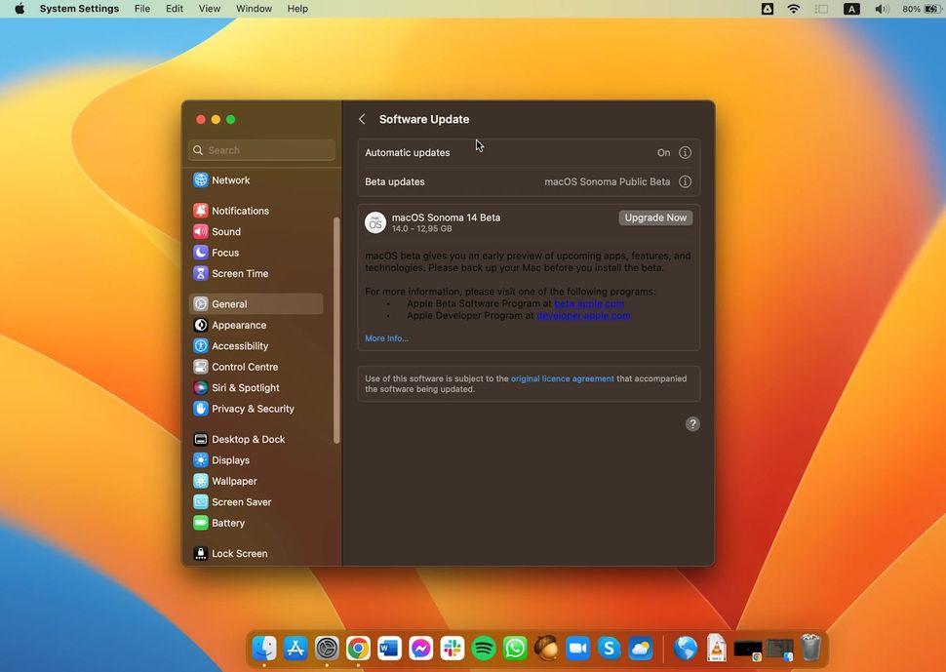Viewport: 946px width, 672px height.
Task: Go back using the Software Update back chevron
Action: (363, 118)
